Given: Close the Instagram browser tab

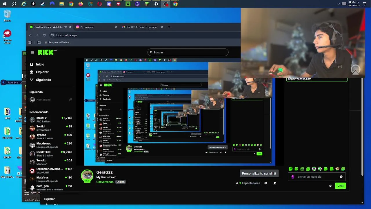Looking at the screenshot, I should point(116,27).
